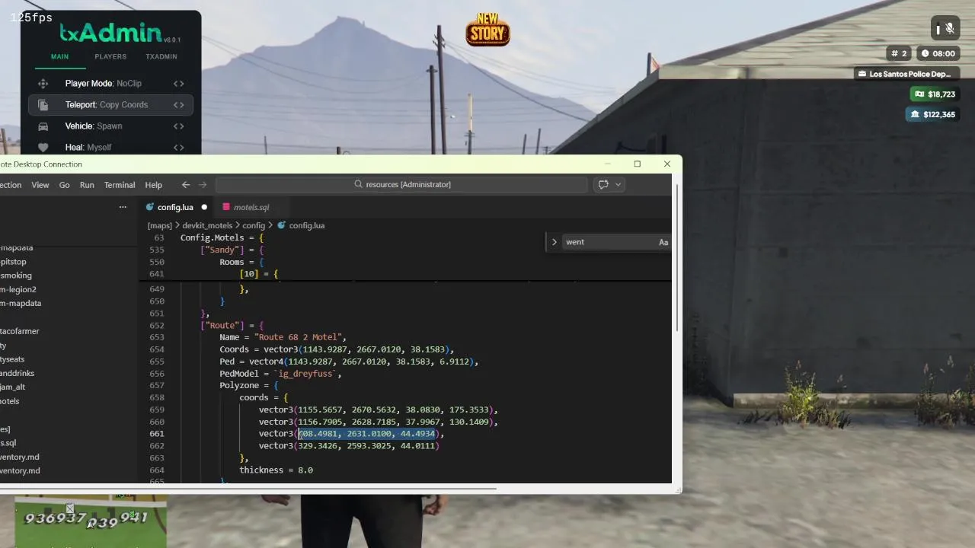
Task: Select the s.sql file in explorer
Action: click(8, 443)
